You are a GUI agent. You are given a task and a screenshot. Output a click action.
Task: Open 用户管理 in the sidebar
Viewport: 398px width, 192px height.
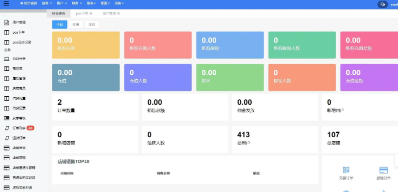(19, 22)
